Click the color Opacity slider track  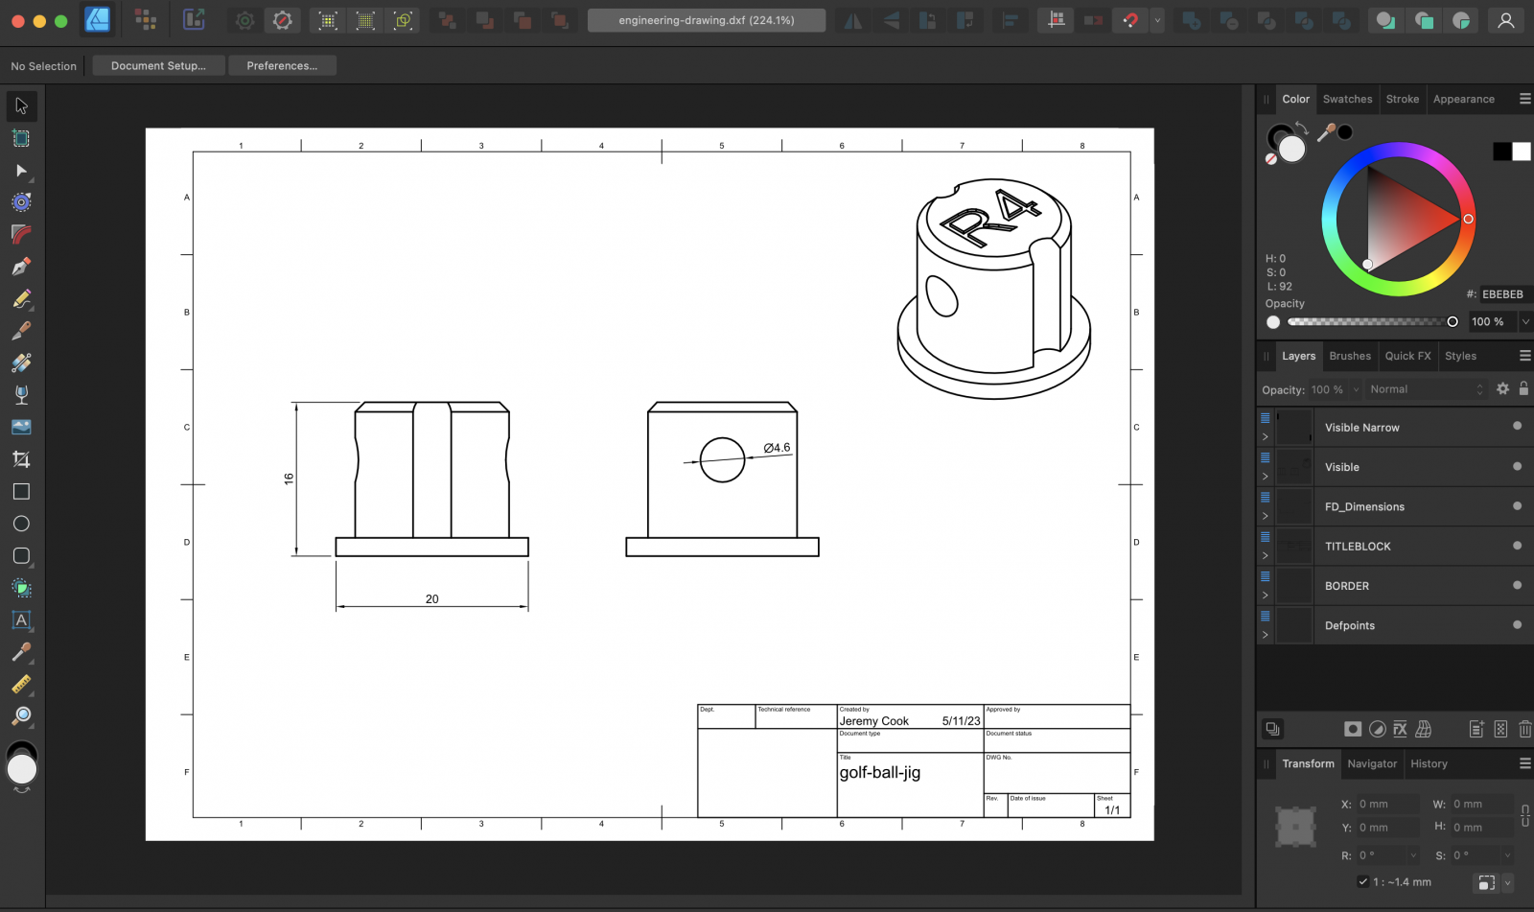click(1369, 322)
